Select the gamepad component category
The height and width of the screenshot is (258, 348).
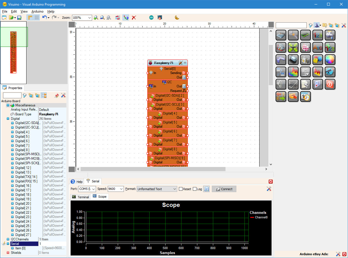(281, 59)
